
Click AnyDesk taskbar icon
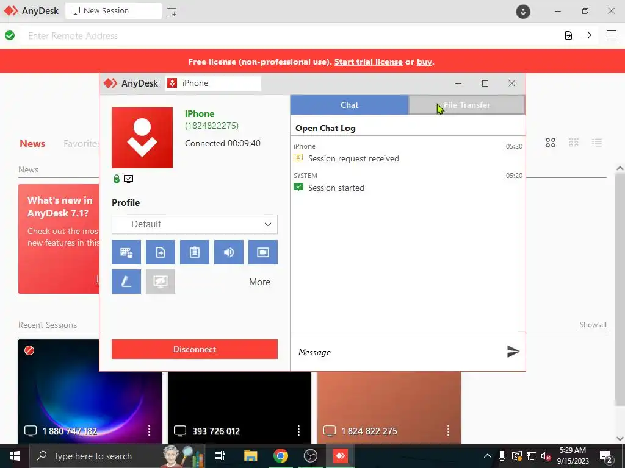pos(341,456)
